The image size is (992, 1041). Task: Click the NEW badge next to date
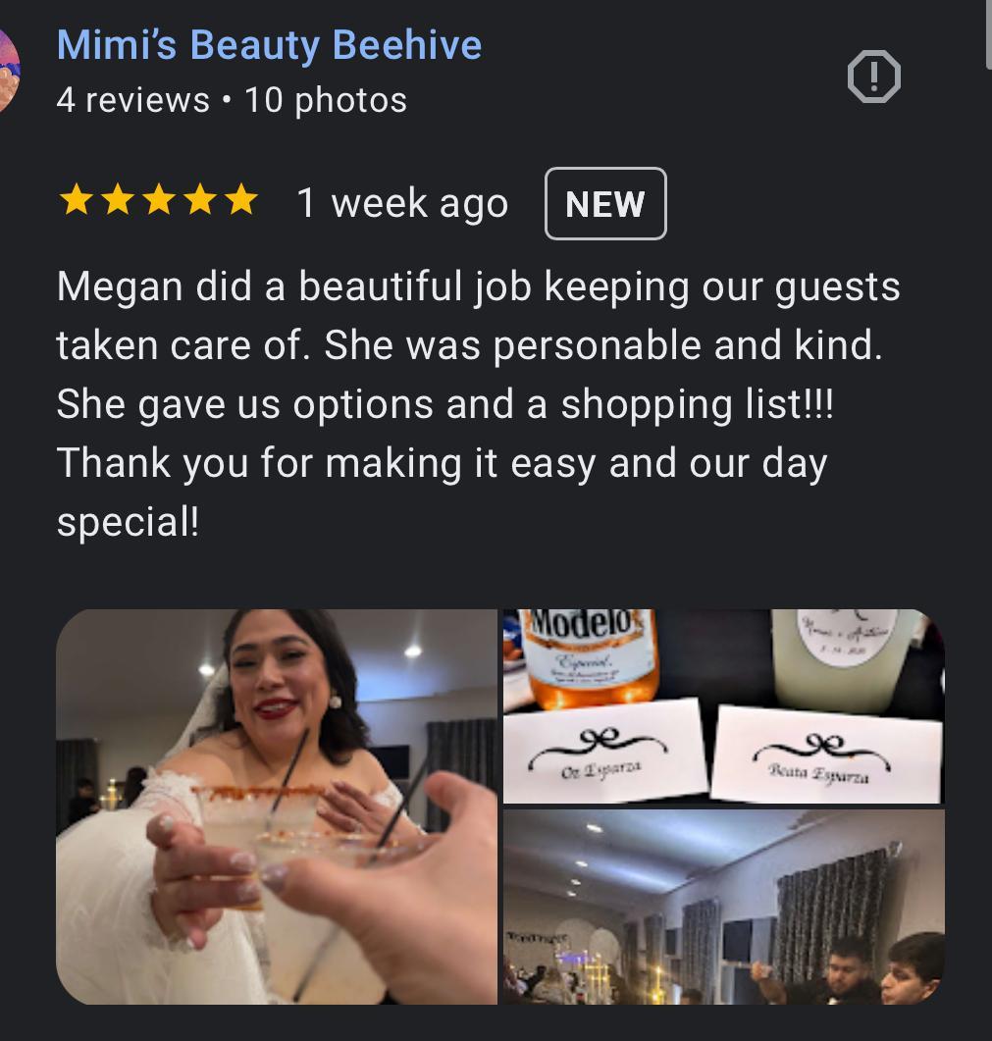tap(605, 203)
